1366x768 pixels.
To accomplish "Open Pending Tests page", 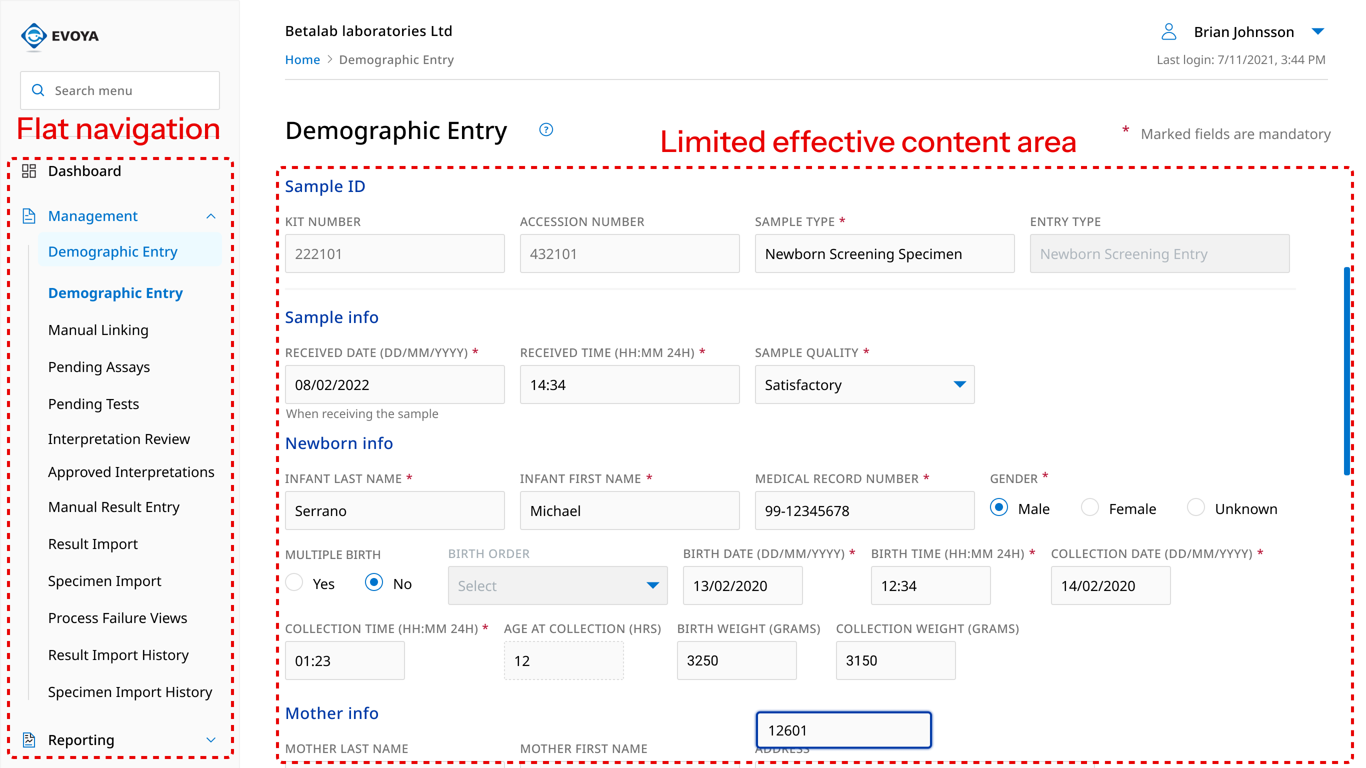I will [x=93, y=404].
